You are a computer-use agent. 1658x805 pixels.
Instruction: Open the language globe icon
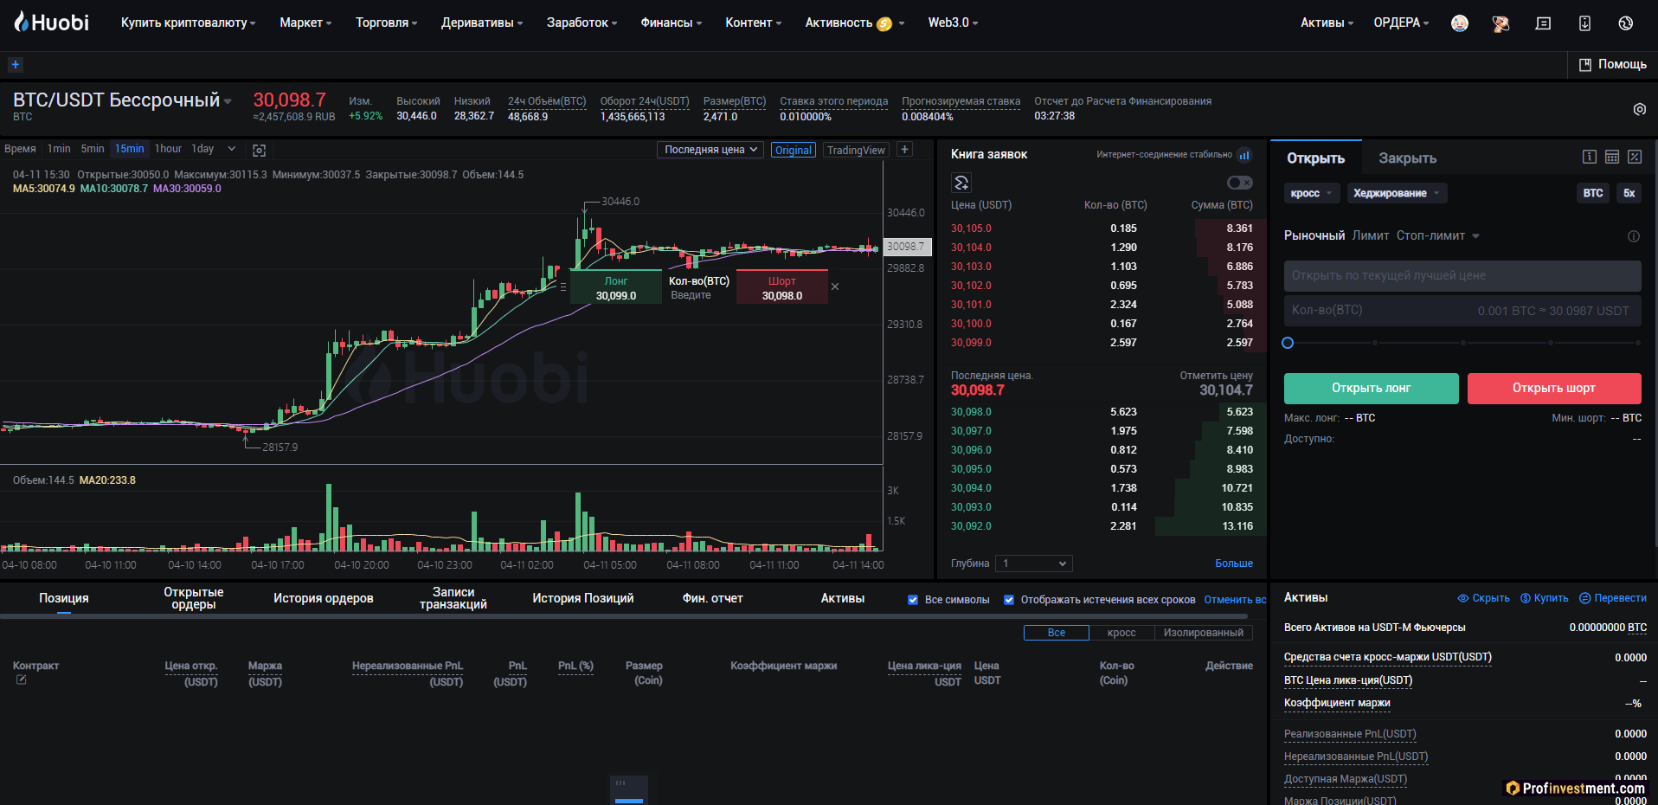pyautogui.click(x=1626, y=23)
